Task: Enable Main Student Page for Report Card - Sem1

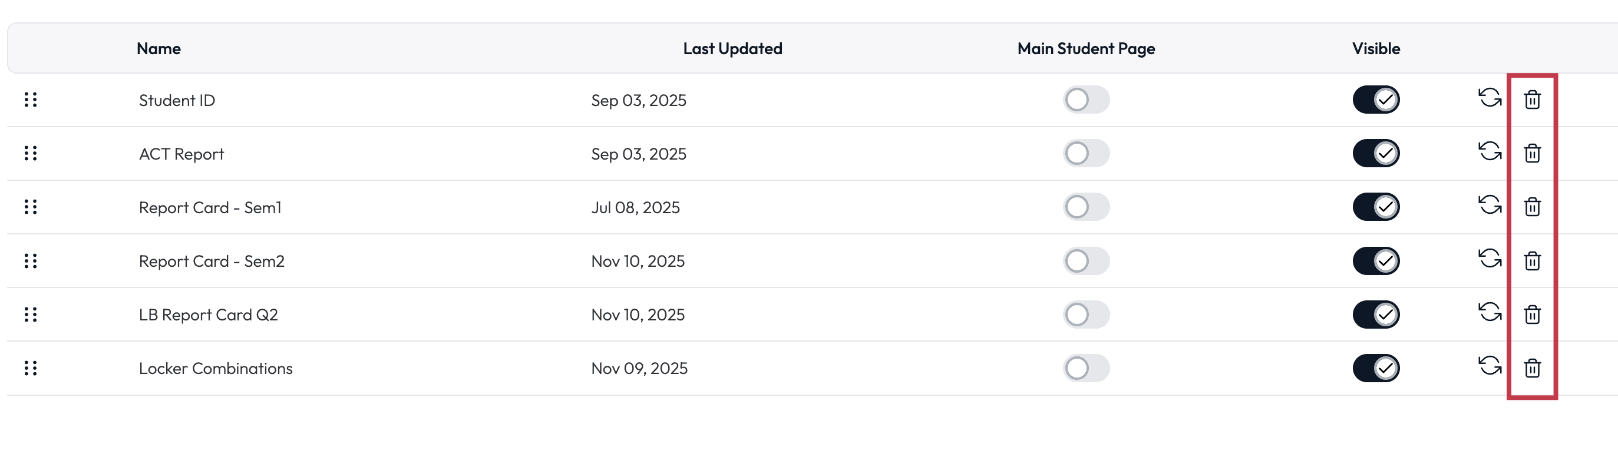Action: coord(1086,207)
